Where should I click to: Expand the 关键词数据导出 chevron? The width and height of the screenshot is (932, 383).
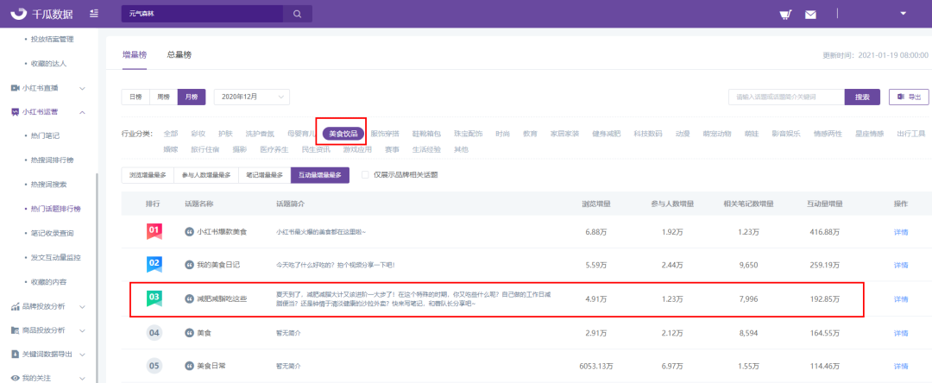coord(83,354)
